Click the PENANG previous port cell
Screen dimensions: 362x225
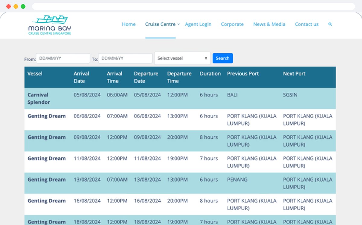(237, 180)
